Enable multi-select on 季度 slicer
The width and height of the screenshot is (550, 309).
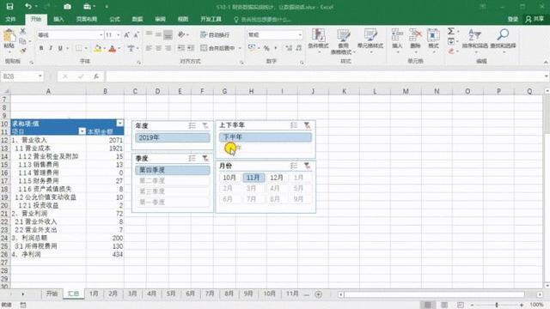pos(192,158)
